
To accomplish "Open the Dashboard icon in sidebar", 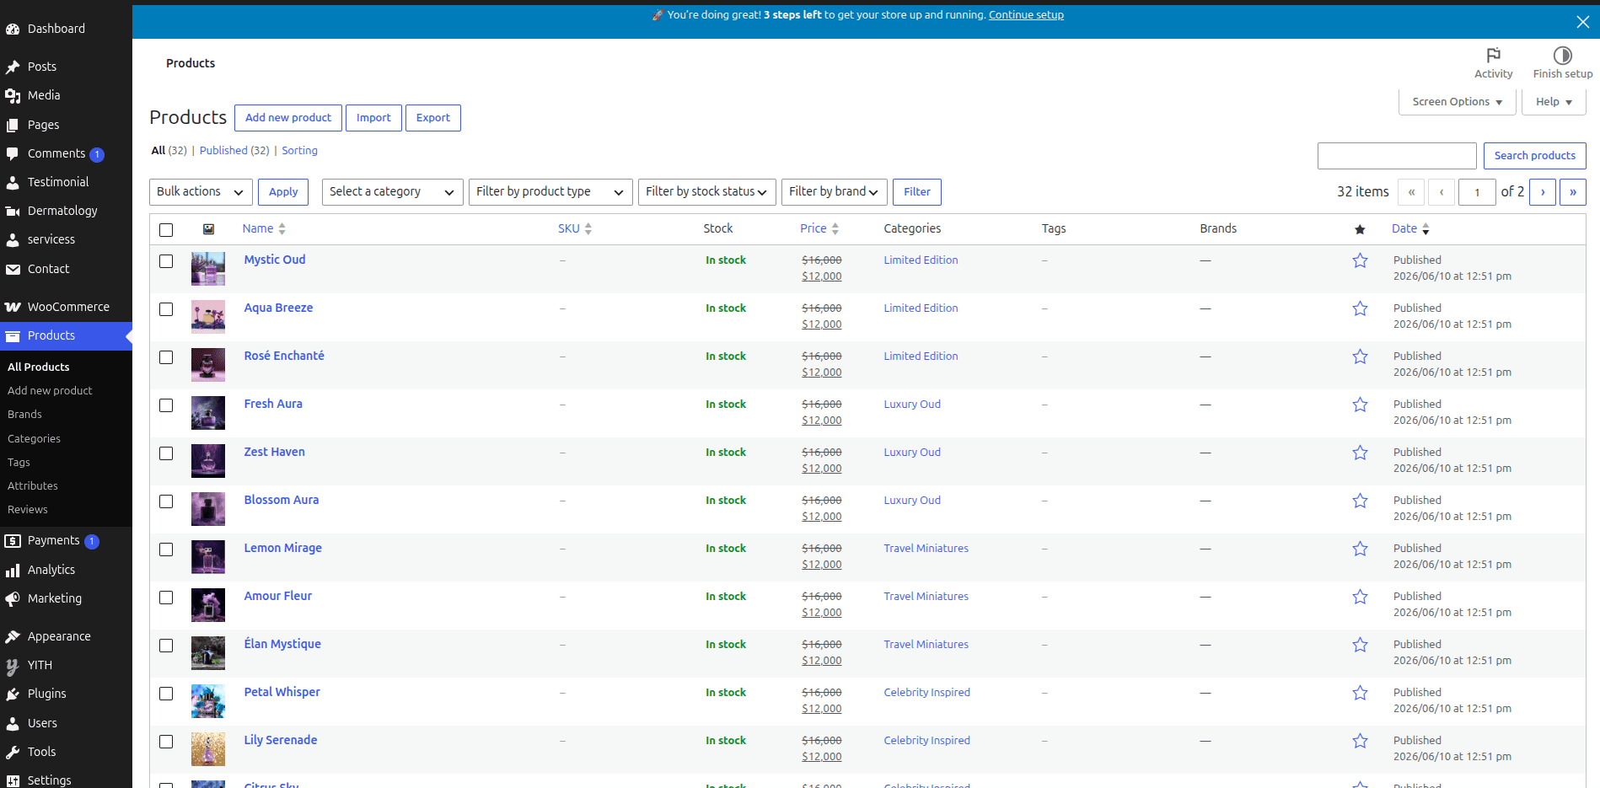I will point(13,29).
